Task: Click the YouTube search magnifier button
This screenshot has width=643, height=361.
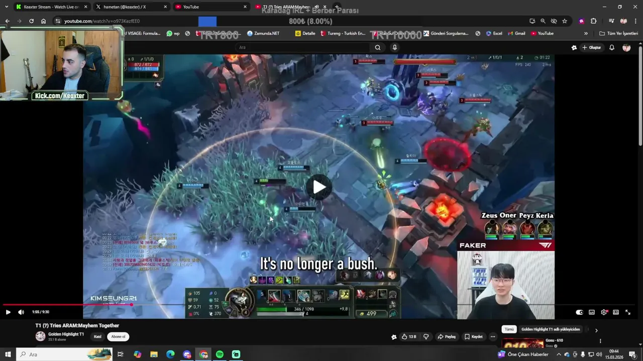Action: [x=378, y=47]
